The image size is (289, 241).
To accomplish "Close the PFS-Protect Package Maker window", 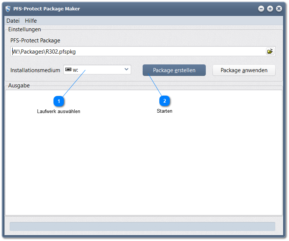I will (279, 9).
